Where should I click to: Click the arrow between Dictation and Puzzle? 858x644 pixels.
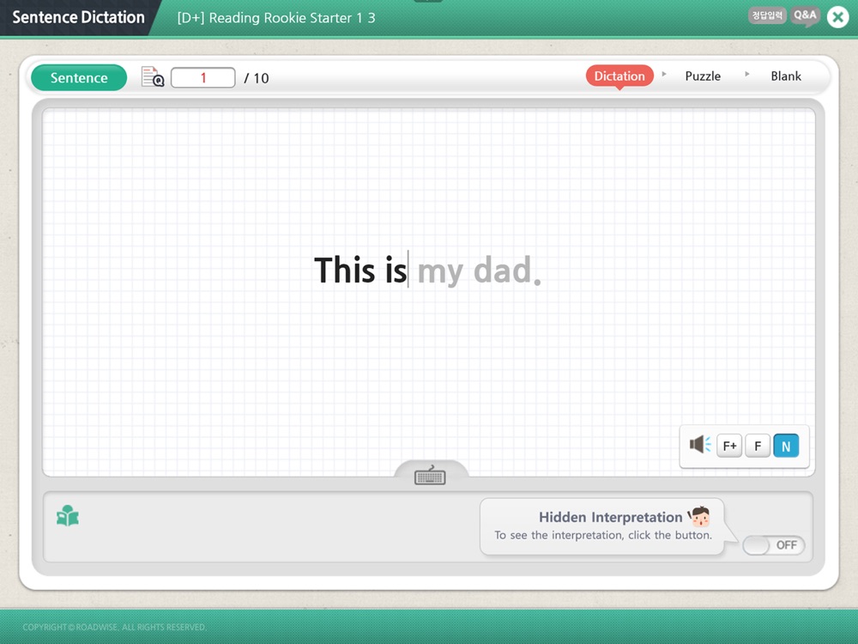[x=664, y=73]
